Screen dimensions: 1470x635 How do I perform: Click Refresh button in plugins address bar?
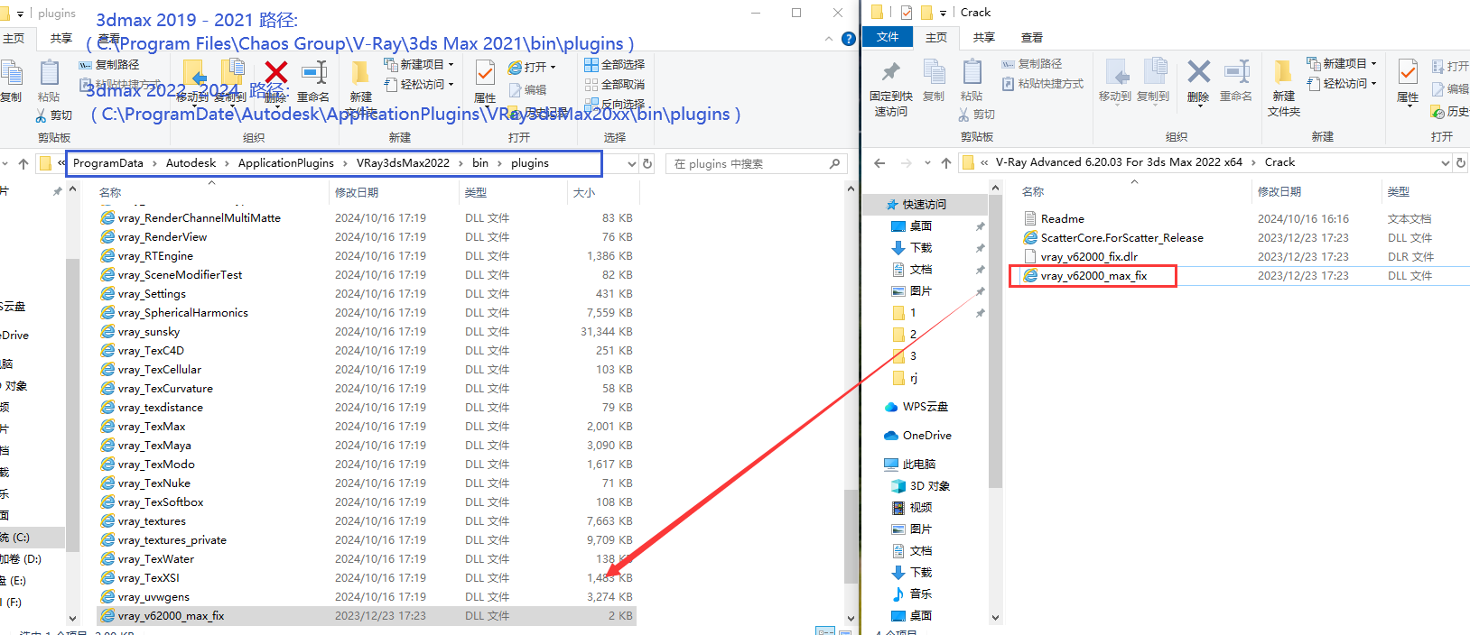point(647,164)
